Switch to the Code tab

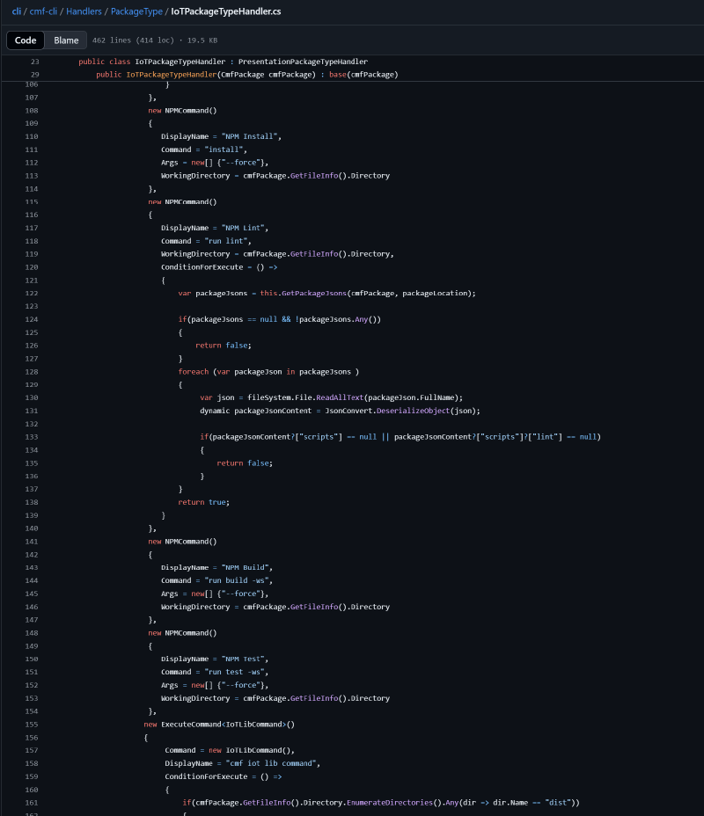click(25, 40)
